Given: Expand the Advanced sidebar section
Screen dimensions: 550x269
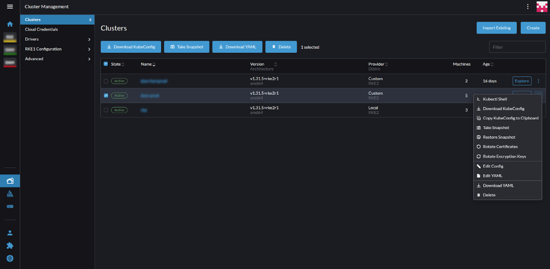Looking at the screenshot, I should [57, 59].
